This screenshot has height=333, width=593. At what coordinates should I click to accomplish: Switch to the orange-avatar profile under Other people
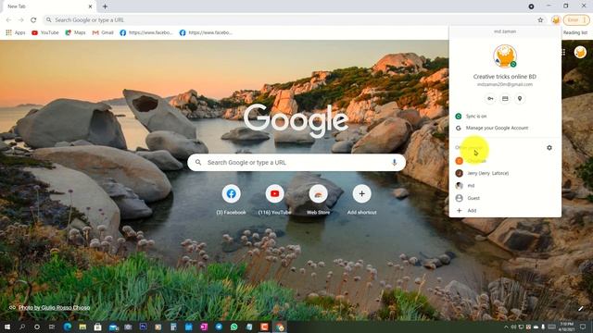[505, 161]
